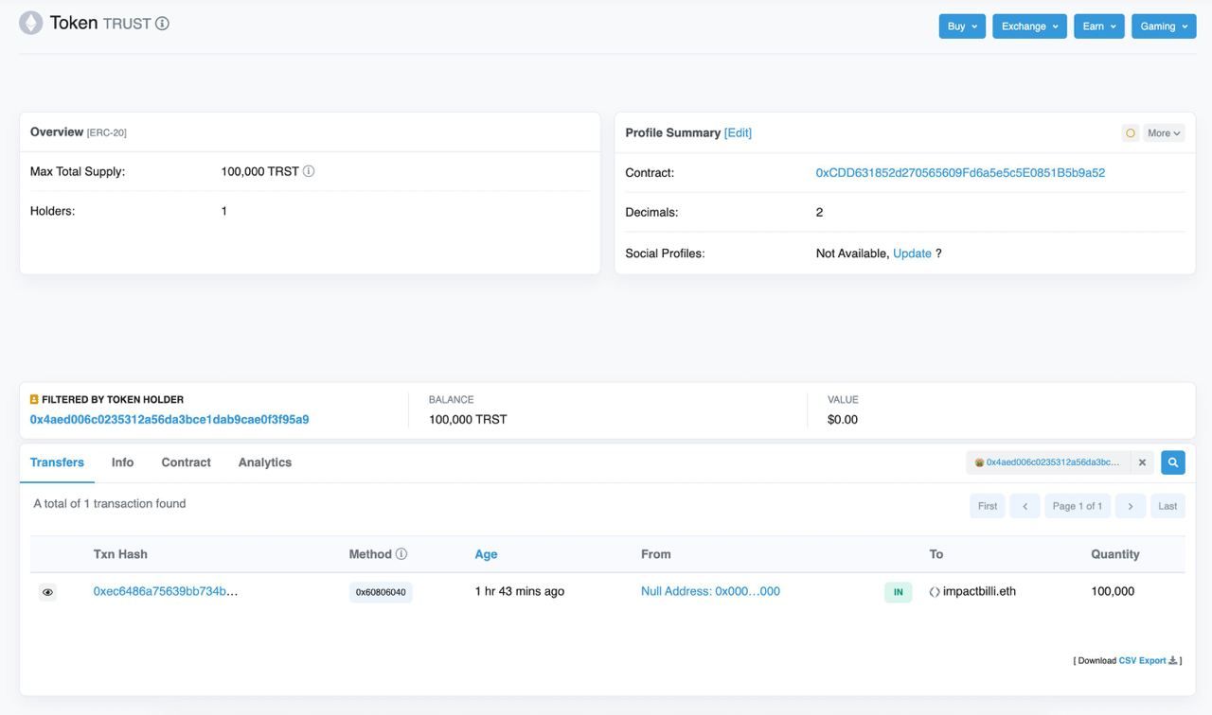The height and width of the screenshot is (715, 1212).
Task: Click the First pagination button
Action: [988, 506]
